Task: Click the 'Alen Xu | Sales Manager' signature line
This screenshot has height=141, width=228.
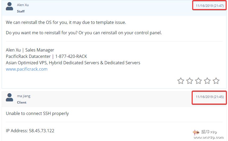Action: click(30, 50)
